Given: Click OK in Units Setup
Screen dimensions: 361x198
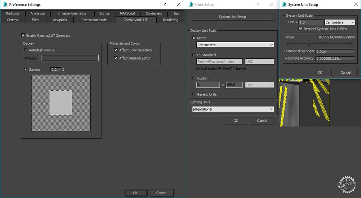Looking at the screenshot, I should (x=236, y=121).
